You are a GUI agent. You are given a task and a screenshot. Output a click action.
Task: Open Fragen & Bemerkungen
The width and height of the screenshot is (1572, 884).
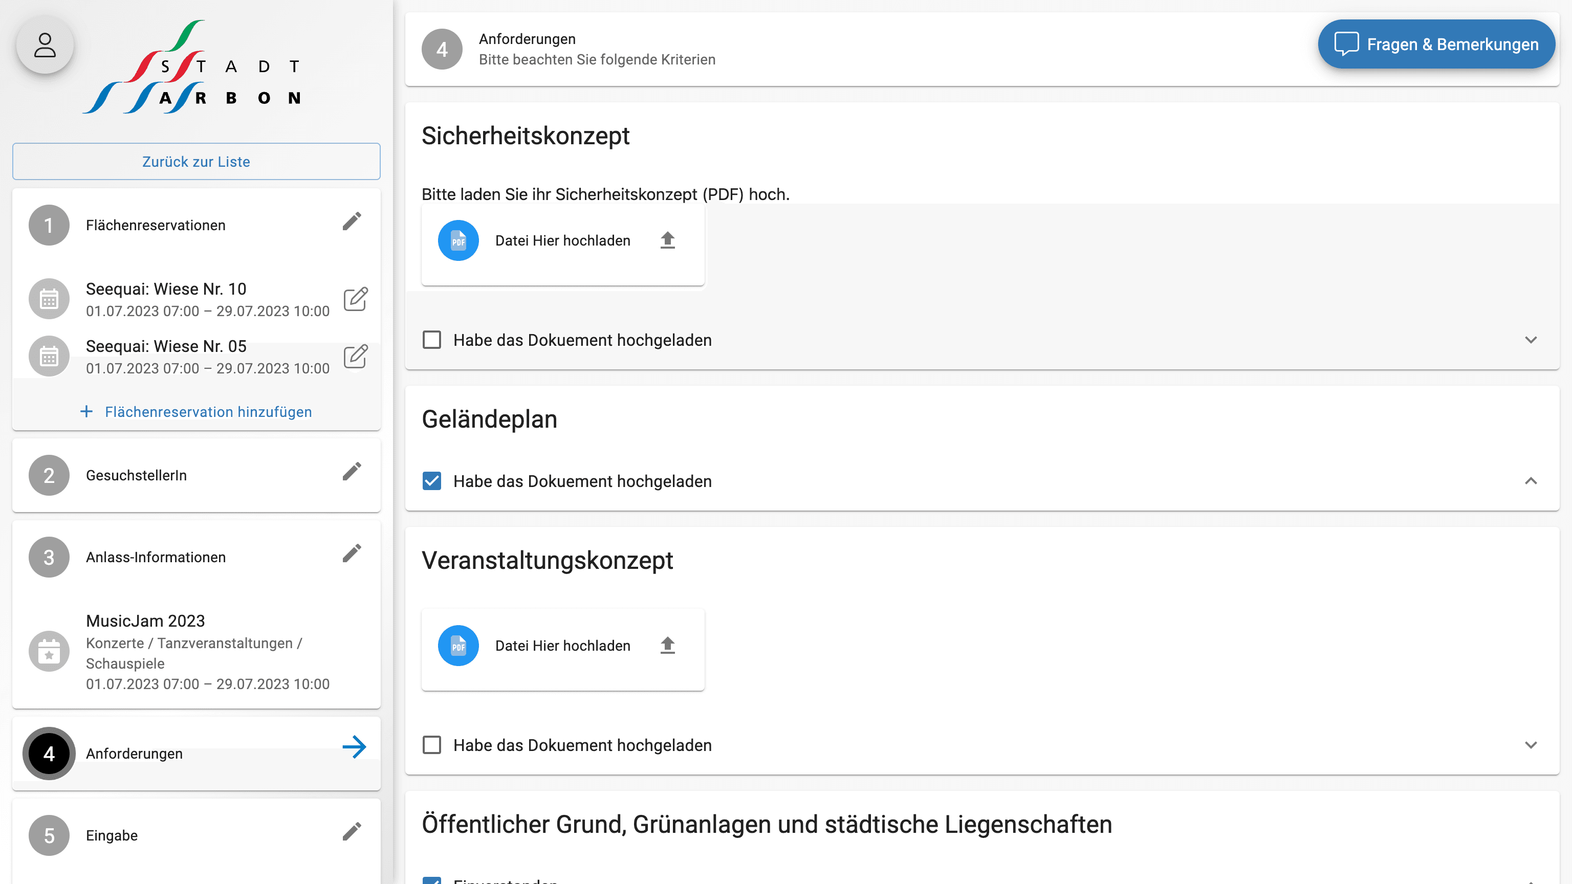click(x=1436, y=44)
